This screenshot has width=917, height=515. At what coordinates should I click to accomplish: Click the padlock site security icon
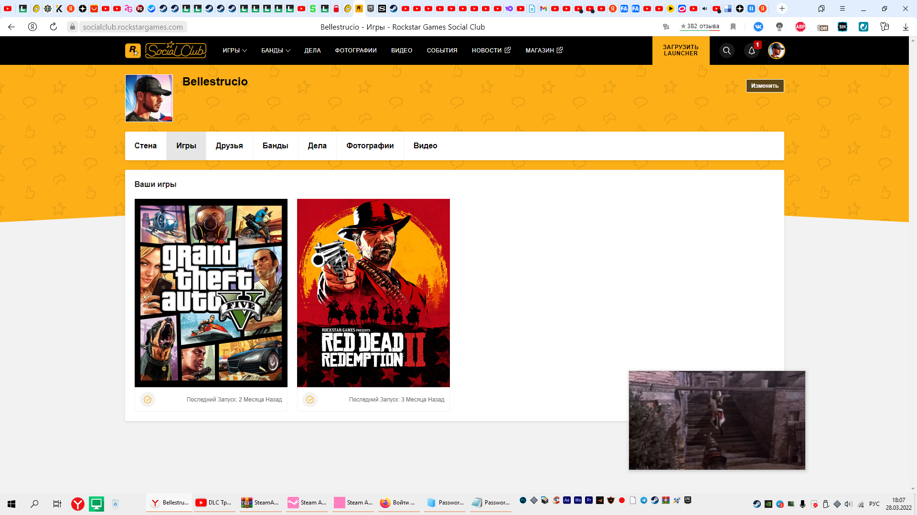point(73,27)
